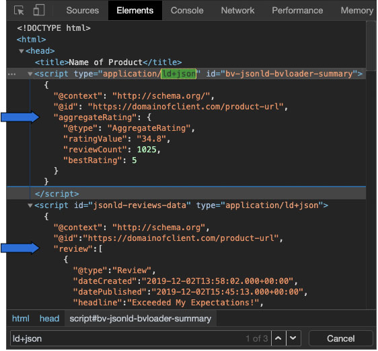
Task: Click the "@context" http://schema.org/ line
Action: pyautogui.click(x=134, y=96)
